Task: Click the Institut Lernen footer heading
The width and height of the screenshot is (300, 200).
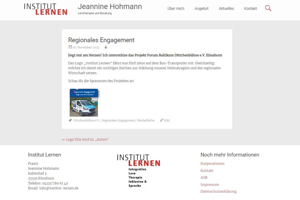Action: [44, 155]
